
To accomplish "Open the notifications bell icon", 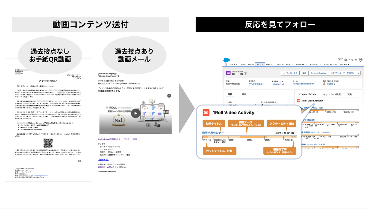I will tap(356, 60).
